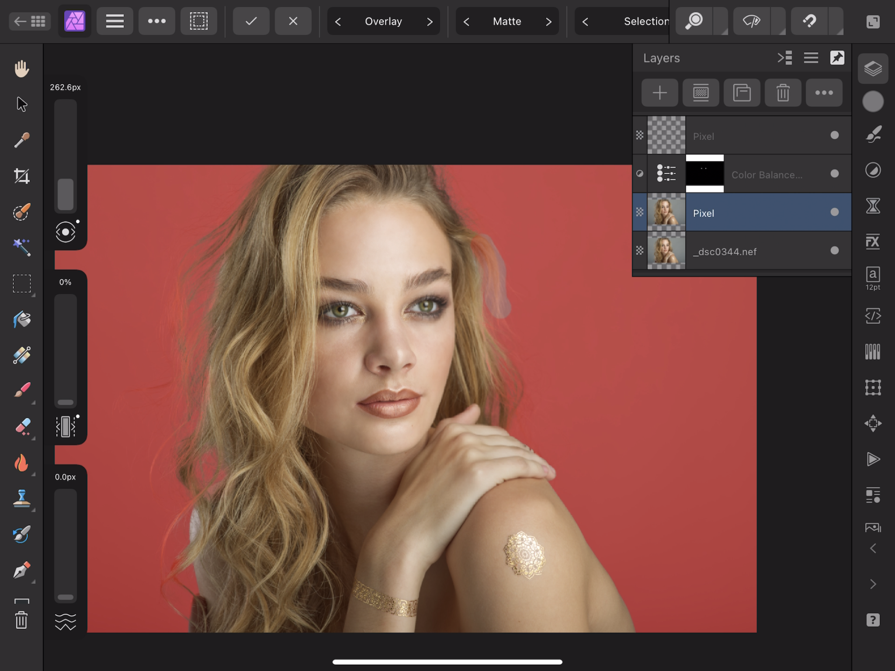Add a new layer with plus button
The height and width of the screenshot is (671, 895).
[659, 93]
